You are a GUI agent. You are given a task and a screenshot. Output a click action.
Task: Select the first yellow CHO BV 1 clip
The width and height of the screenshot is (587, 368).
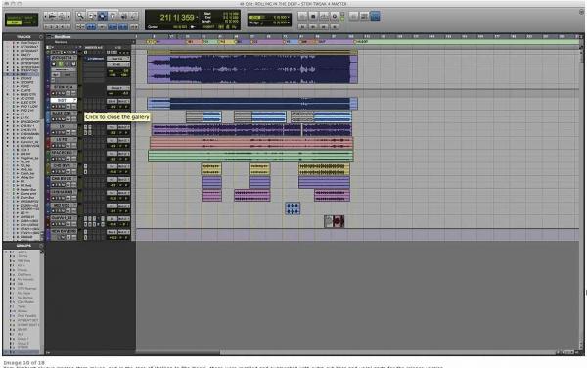(x=211, y=169)
